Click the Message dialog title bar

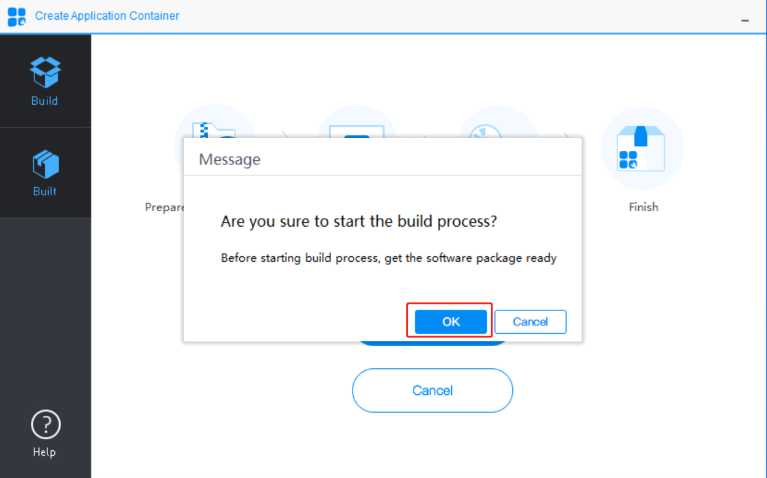[x=382, y=160]
